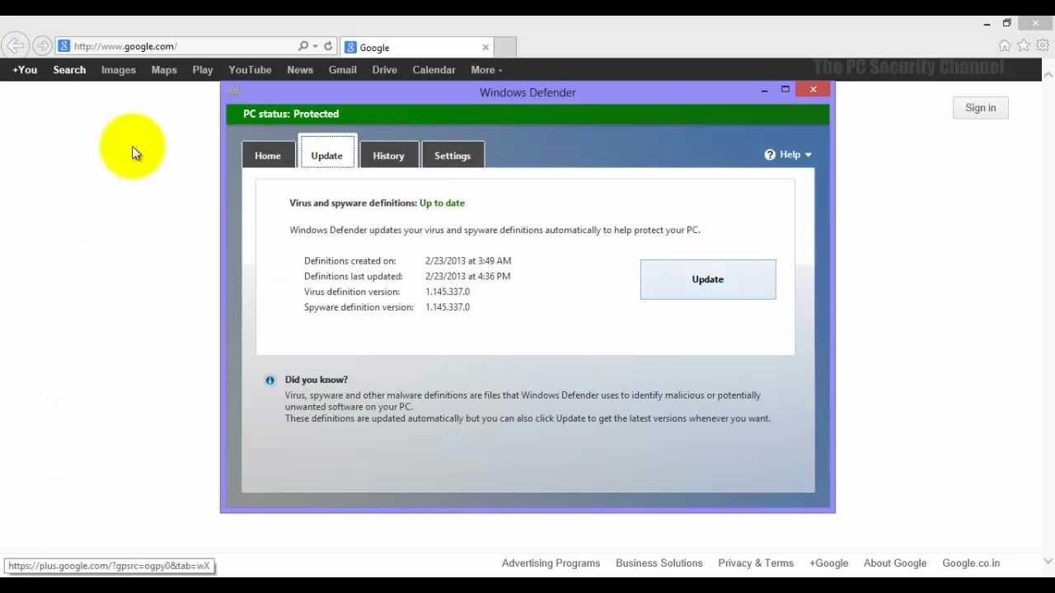
Task: Open Windows Defender History tab
Action: (x=388, y=156)
